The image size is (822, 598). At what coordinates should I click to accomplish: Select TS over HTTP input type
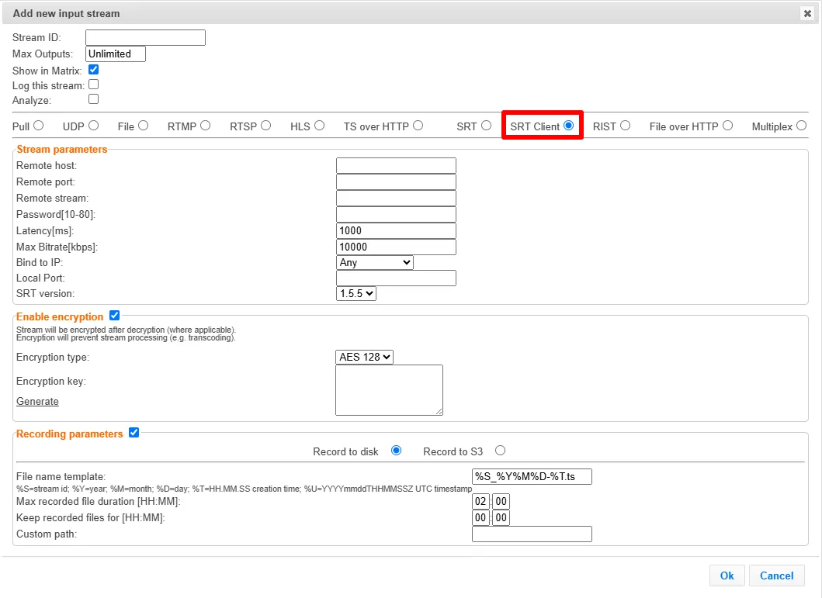tap(418, 126)
